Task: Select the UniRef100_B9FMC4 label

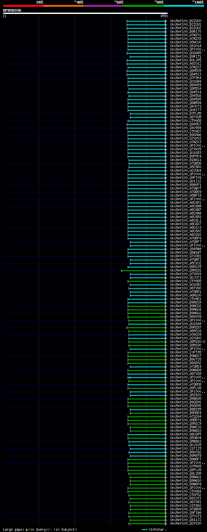Action: (186, 156)
